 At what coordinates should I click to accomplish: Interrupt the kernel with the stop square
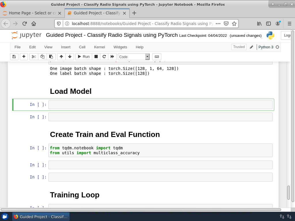click(x=96, y=57)
